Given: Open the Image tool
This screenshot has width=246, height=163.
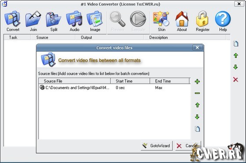Looking at the screenshot, I should point(95,21).
